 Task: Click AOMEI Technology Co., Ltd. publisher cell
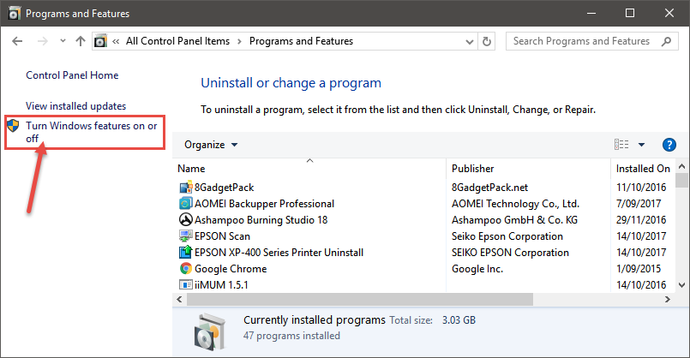pos(515,204)
